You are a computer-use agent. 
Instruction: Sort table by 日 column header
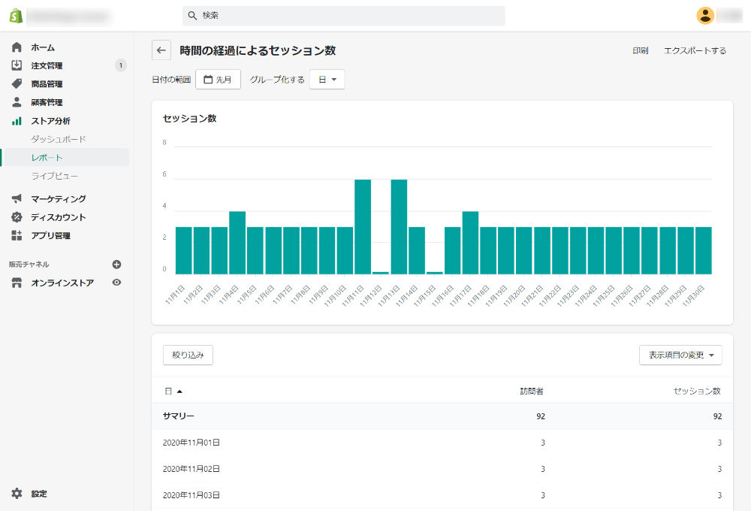pos(173,392)
